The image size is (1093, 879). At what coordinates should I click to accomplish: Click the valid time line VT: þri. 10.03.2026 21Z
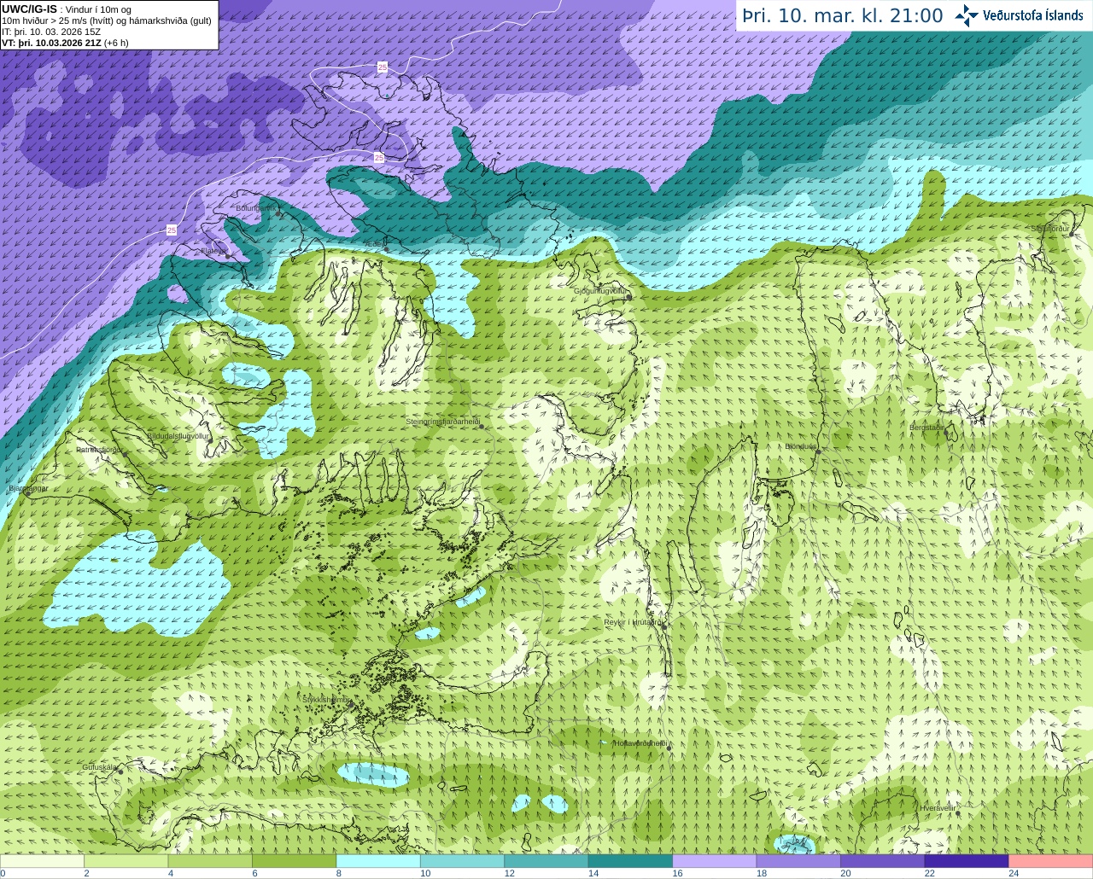tap(65, 43)
